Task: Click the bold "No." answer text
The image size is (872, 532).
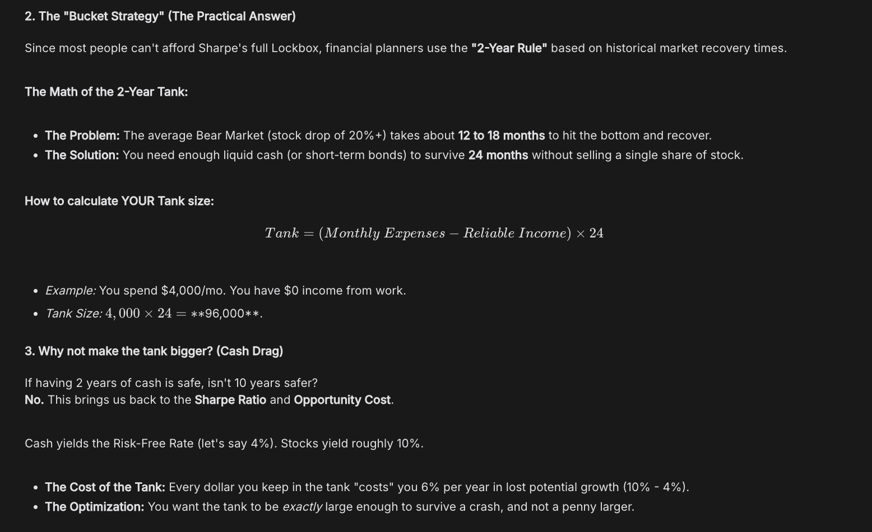Action: pos(34,400)
